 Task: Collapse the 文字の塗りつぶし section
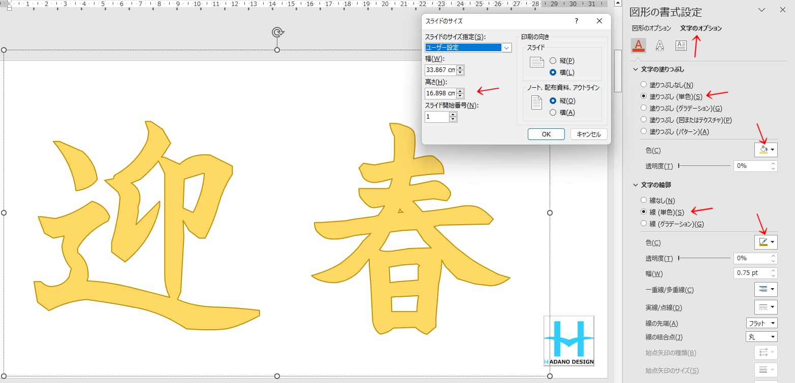635,69
